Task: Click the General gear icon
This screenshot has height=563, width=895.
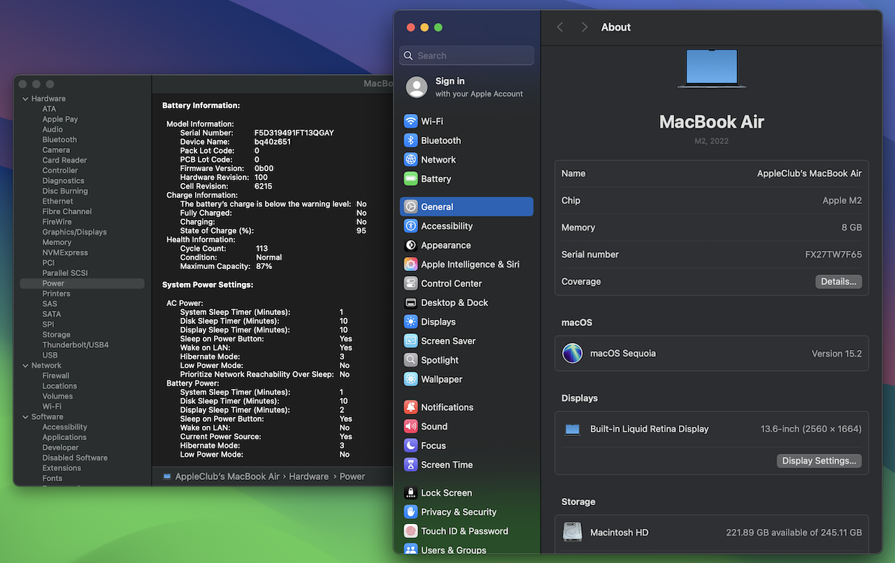Action: coord(410,207)
